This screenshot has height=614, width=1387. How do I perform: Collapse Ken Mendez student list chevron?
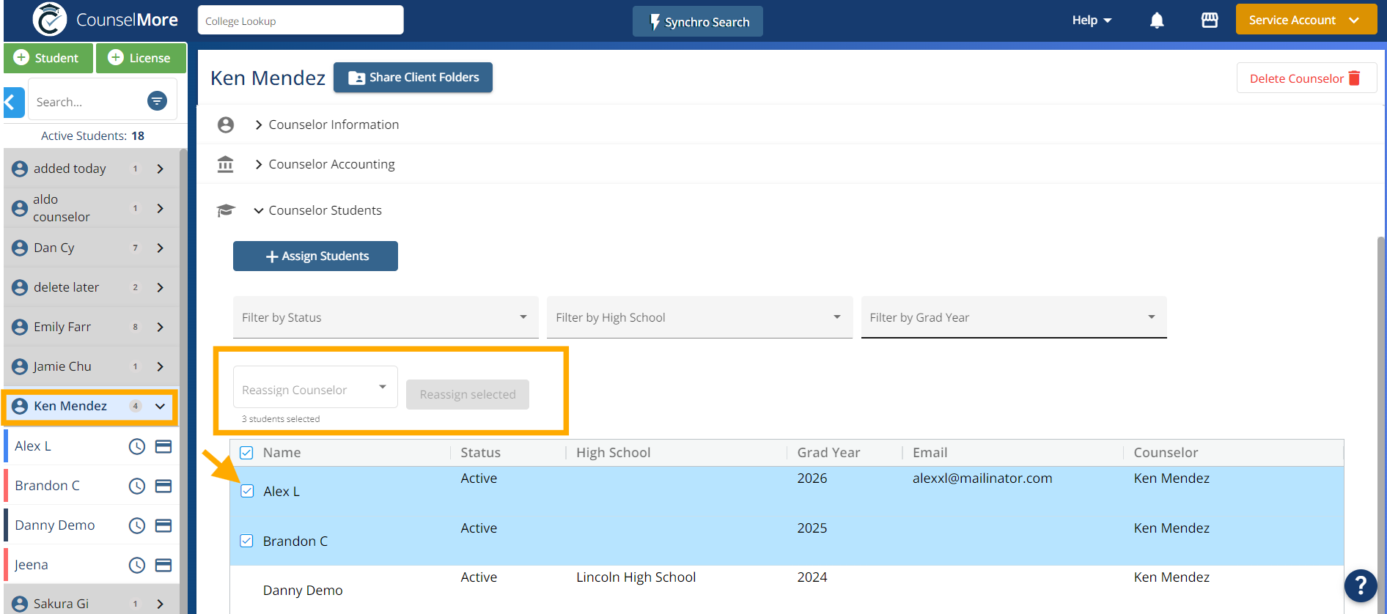pyautogui.click(x=160, y=406)
